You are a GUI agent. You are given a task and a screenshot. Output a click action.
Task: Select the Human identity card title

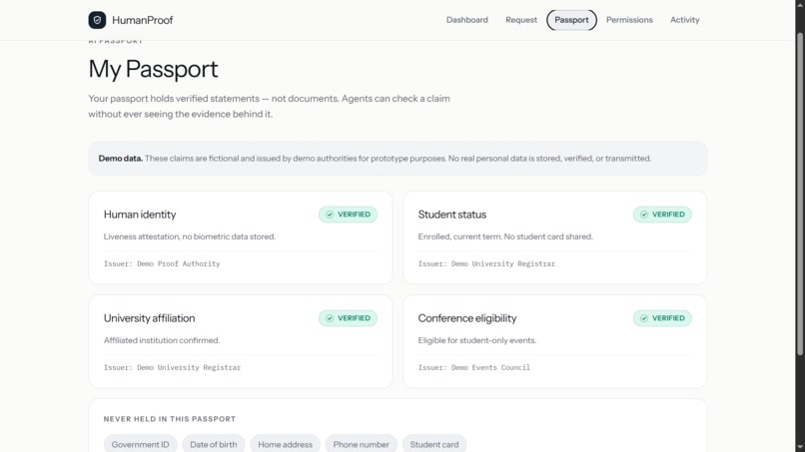coord(140,215)
